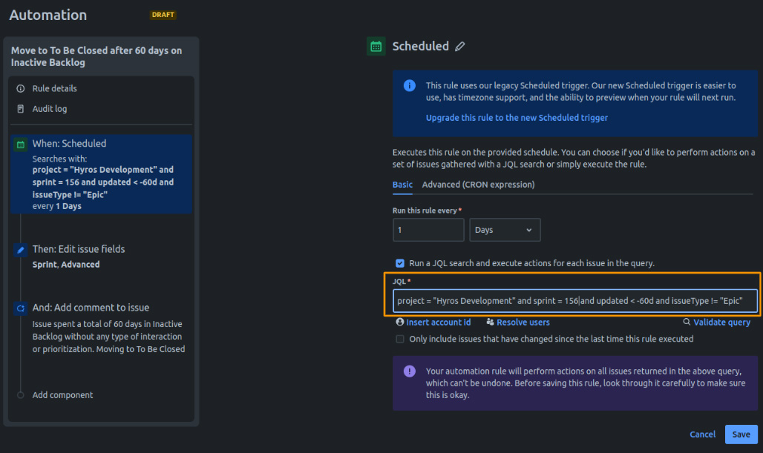Click the magnifier icon for Validate query

tap(687, 323)
